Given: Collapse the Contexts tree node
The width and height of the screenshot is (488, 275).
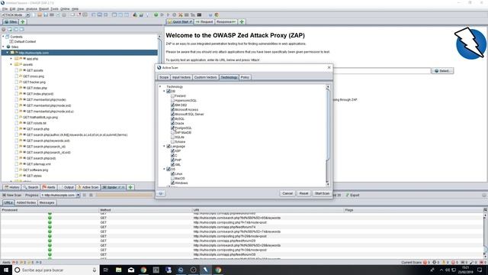Looking at the screenshot, I should click(3, 37).
